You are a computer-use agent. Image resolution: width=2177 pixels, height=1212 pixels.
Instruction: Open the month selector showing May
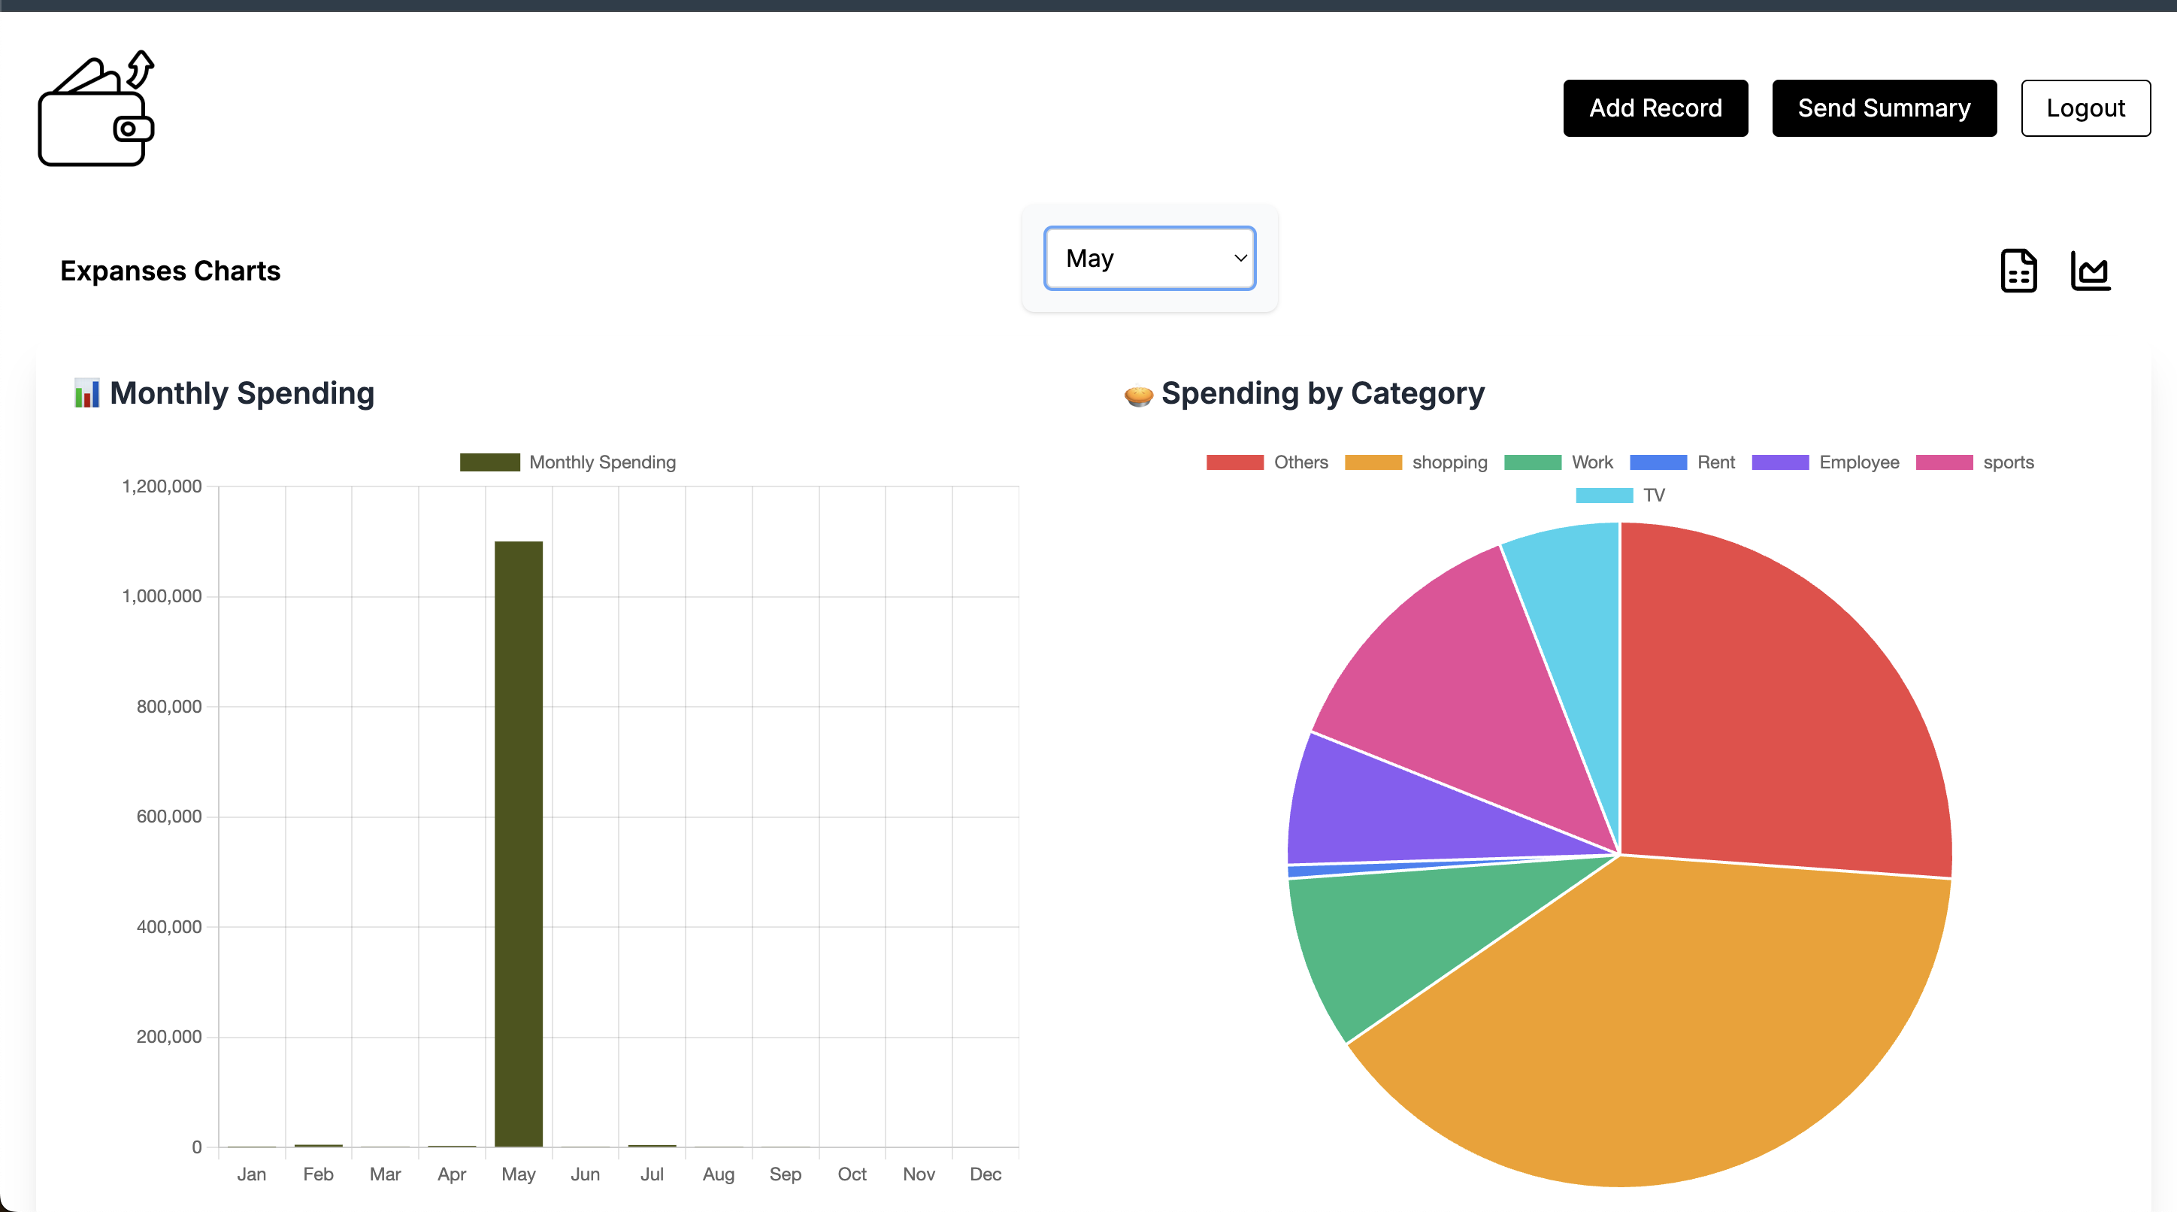click(x=1149, y=259)
